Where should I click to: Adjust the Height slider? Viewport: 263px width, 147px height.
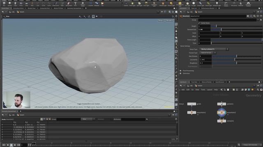[237, 26]
